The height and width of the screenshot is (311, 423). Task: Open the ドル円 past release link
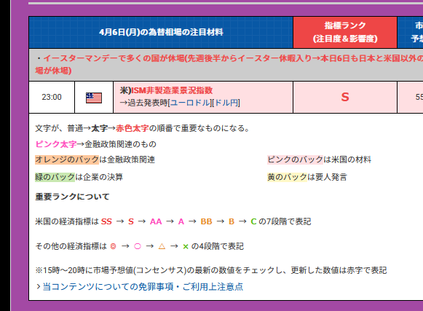tap(226, 103)
